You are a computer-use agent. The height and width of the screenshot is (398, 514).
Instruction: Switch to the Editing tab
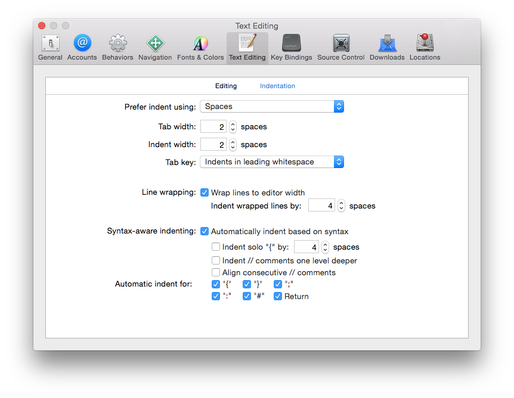pos(226,86)
